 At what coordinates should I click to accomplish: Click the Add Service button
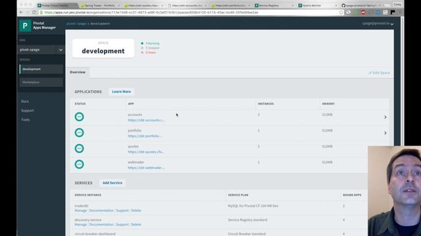[x=112, y=183]
